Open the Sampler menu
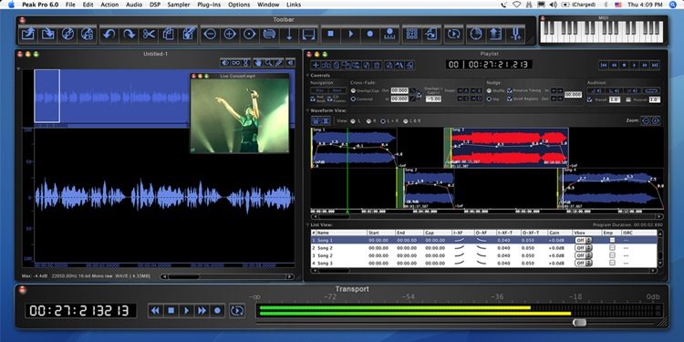Image resolution: width=684 pixels, height=342 pixels. pos(179,5)
